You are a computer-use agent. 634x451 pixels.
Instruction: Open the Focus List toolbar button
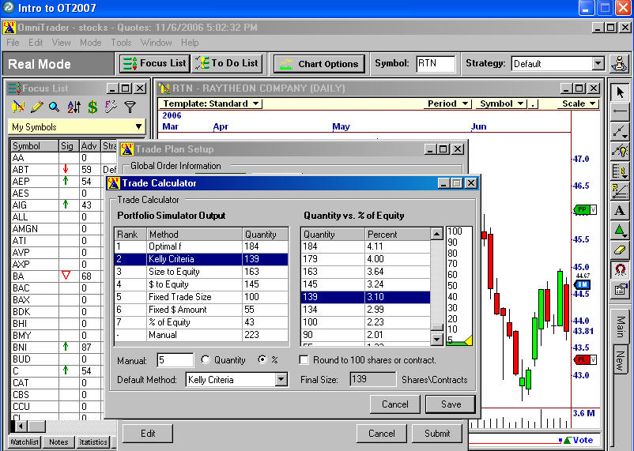[155, 63]
